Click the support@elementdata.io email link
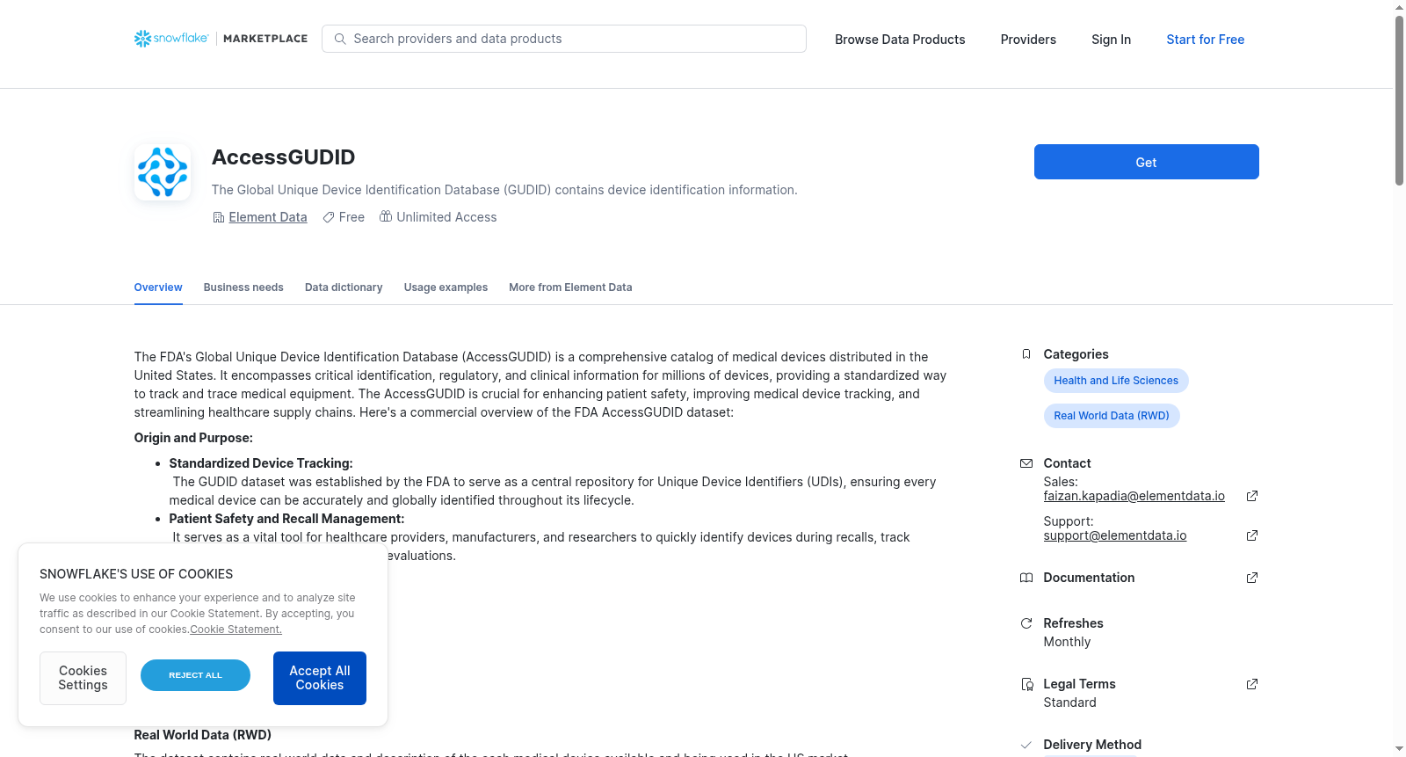Screen dimensions: 1406x757 (1115, 535)
